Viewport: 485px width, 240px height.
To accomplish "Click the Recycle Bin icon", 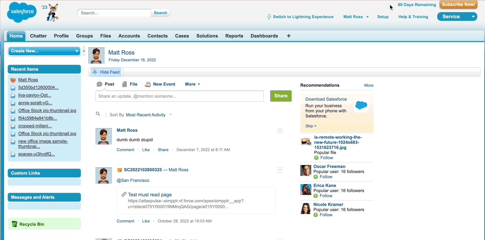I will point(15,224).
